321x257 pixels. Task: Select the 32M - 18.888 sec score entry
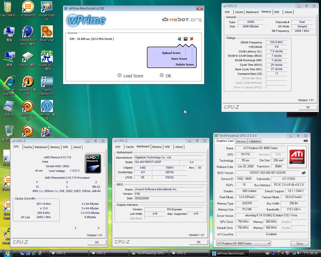coord(92,39)
